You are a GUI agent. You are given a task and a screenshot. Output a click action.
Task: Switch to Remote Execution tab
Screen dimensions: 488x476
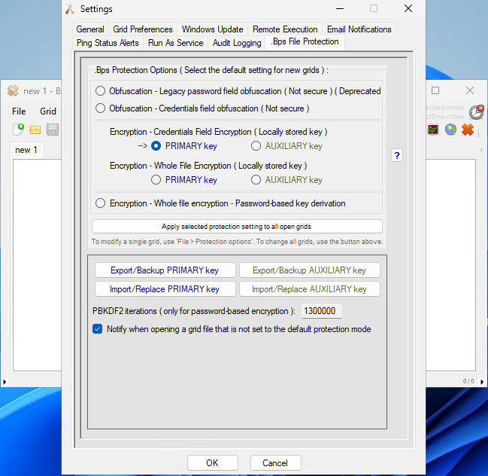coord(285,29)
